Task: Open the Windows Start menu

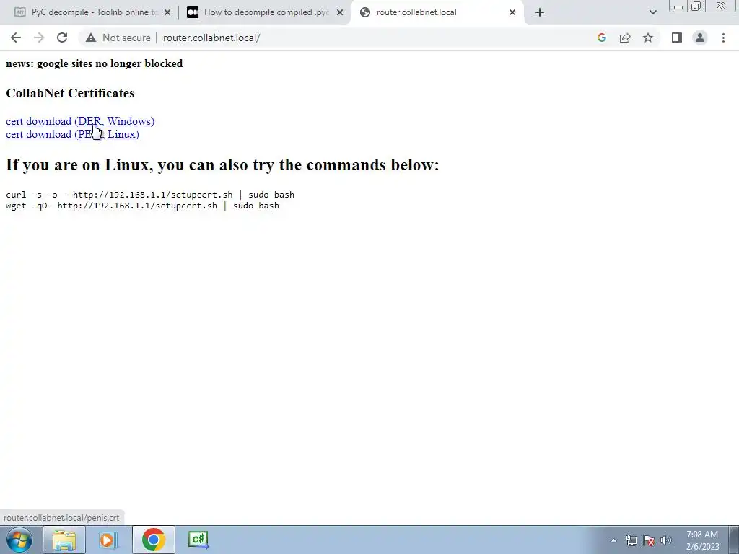Action: (19, 540)
